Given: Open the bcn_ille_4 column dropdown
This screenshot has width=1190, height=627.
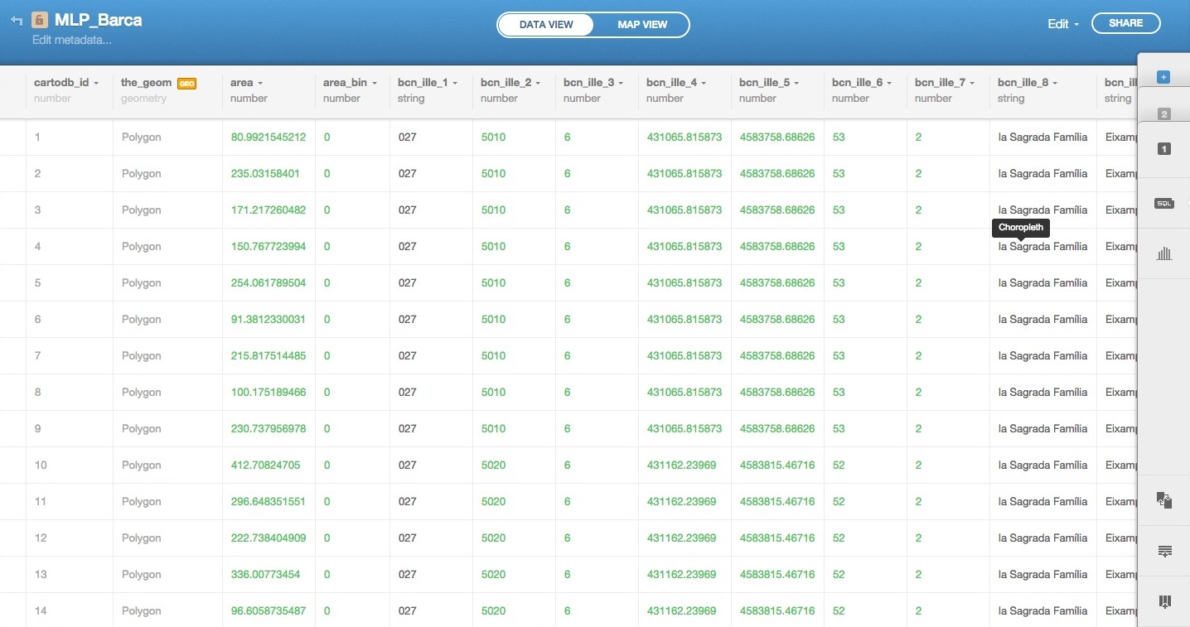Looking at the screenshot, I should (704, 84).
